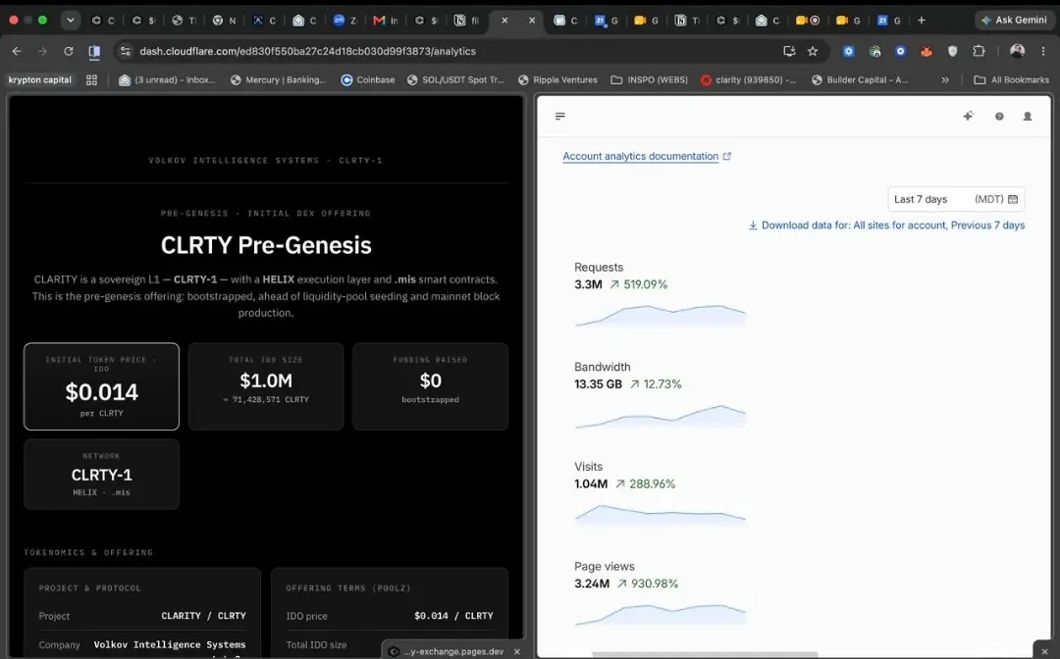Open Cloudflare sidebar hamburger menu
Image resolution: width=1060 pixels, height=659 pixels.
(559, 116)
